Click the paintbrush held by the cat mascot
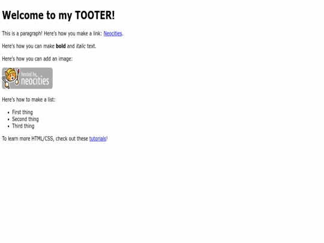 pos(18,76)
